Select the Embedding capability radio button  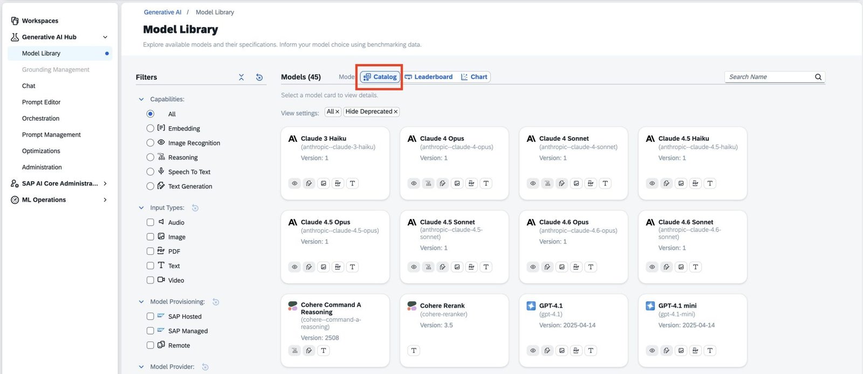click(150, 128)
